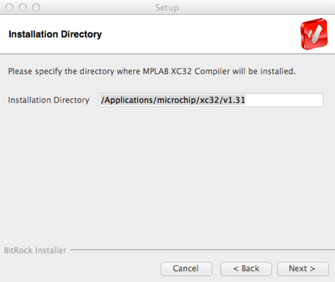Click the 'Installation Directory' field label
The width and height of the screenshot is (335, 282).
tap(48, 100)
